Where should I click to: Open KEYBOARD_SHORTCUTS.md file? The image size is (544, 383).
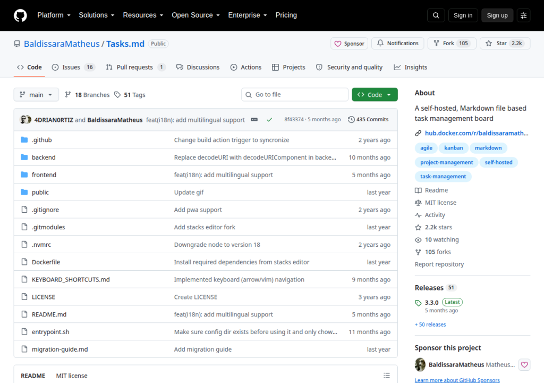coord(71,279)
